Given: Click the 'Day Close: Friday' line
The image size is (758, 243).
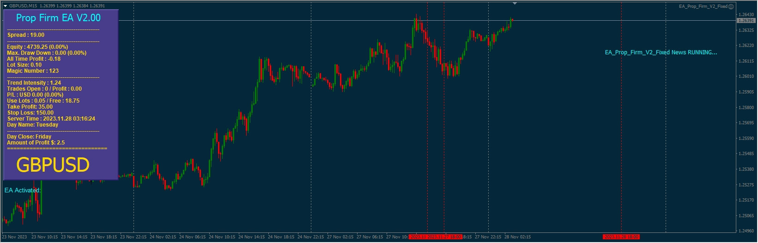Looking at the screenshot, I should pyautogui.click(x=29, y=137).
